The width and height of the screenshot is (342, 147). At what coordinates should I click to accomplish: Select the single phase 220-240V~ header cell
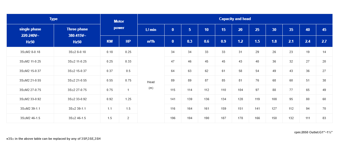pyautogui.click(x=30, y=35)
